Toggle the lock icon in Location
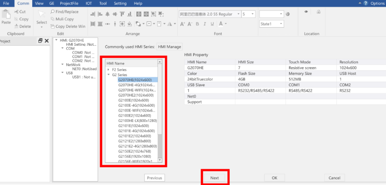The height and width of the screenshot is (185, 386). (x=319, y=11)
